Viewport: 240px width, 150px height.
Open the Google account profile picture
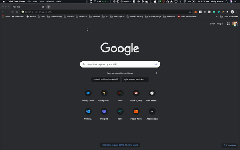(x=235, y=24)
